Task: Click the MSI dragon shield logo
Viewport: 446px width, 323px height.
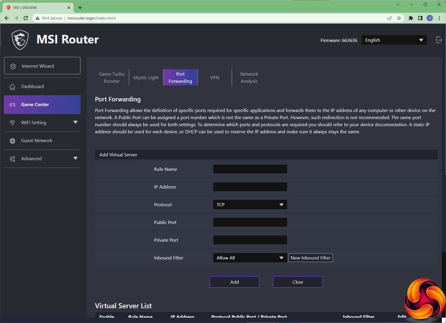Action: click(x=20, y=40)
